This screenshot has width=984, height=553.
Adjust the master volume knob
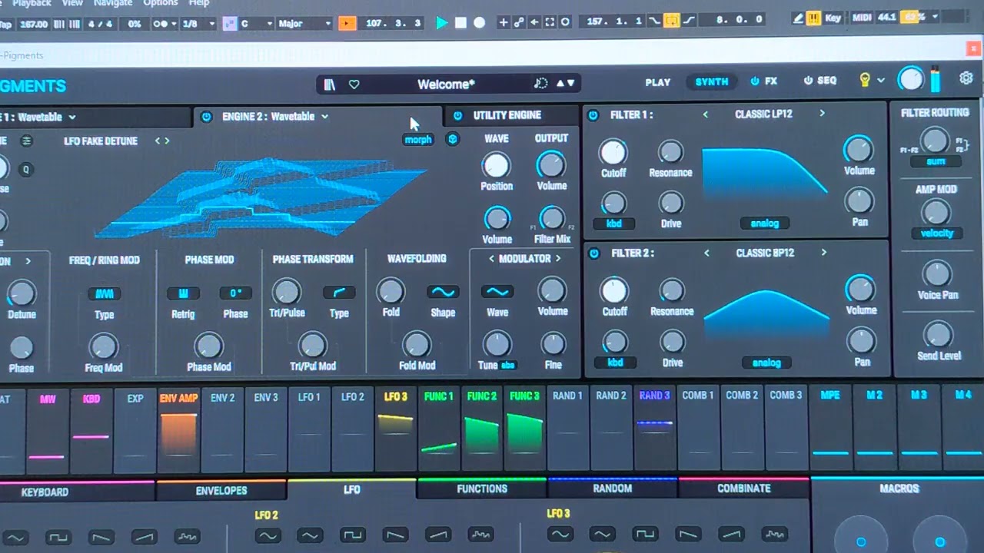911,79
